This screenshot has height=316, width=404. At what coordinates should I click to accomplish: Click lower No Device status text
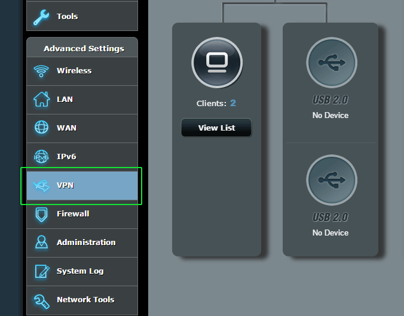(x=330, y=233)
